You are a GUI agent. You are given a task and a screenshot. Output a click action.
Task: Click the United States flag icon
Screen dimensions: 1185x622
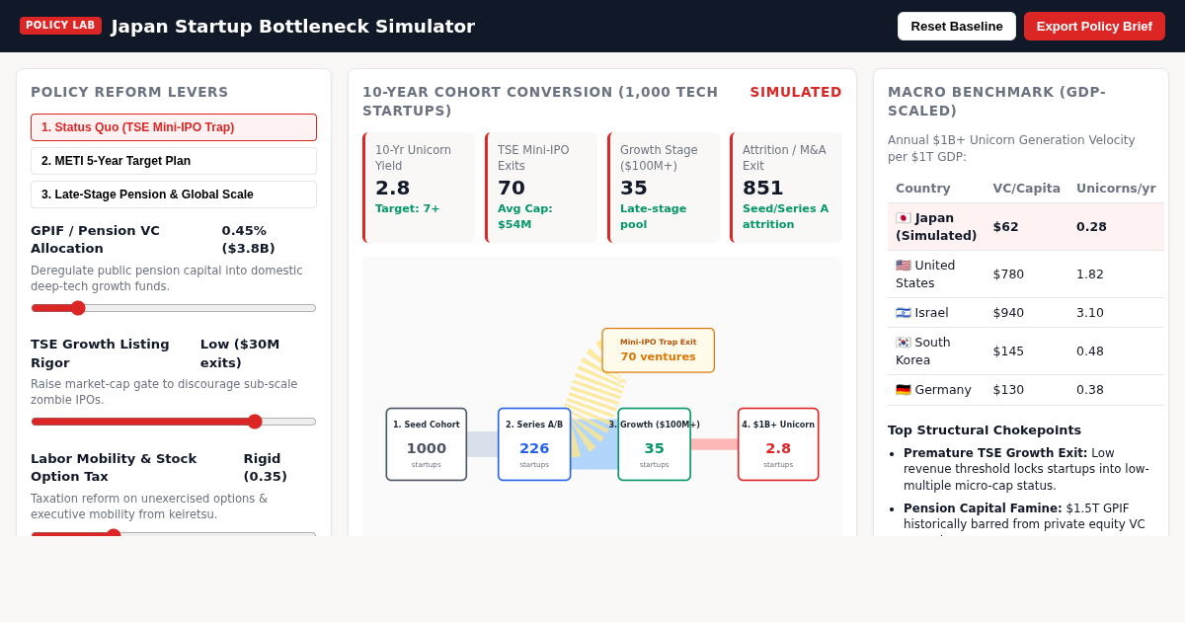click(903, 266)
